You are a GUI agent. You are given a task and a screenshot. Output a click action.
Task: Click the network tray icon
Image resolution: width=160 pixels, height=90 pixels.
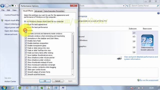(135, 88)
